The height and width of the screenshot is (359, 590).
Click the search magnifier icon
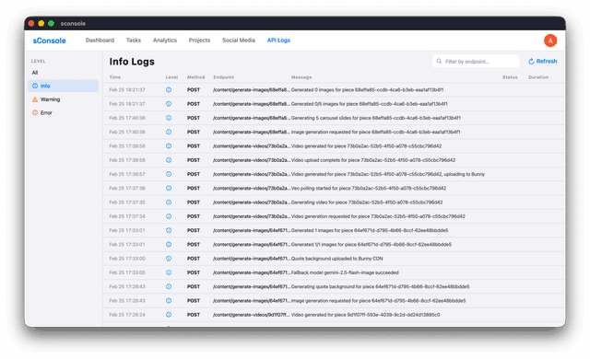pos(439,61)
